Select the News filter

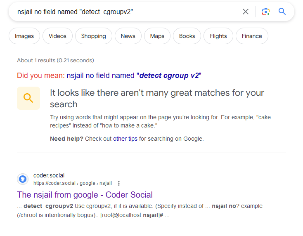[128, 36]
